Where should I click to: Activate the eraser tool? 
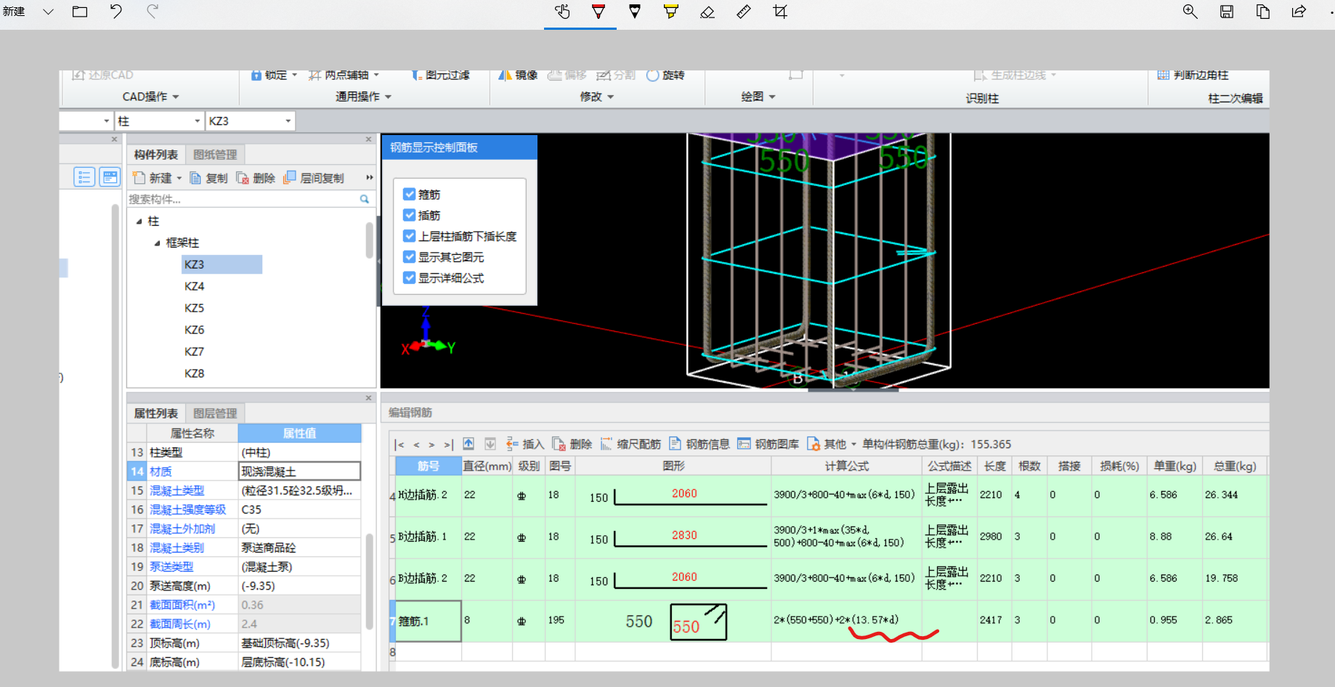tap(707, 12)
